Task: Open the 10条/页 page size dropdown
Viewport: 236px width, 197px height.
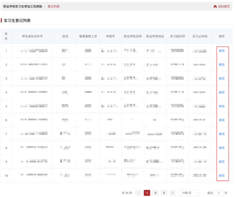Action: tap(188, 193)
